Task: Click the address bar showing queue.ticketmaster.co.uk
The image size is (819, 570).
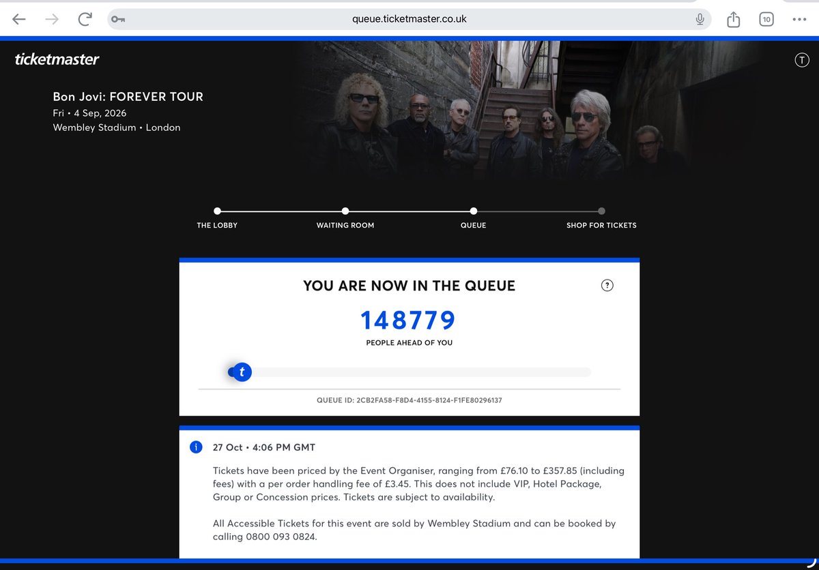Action: 409,19
